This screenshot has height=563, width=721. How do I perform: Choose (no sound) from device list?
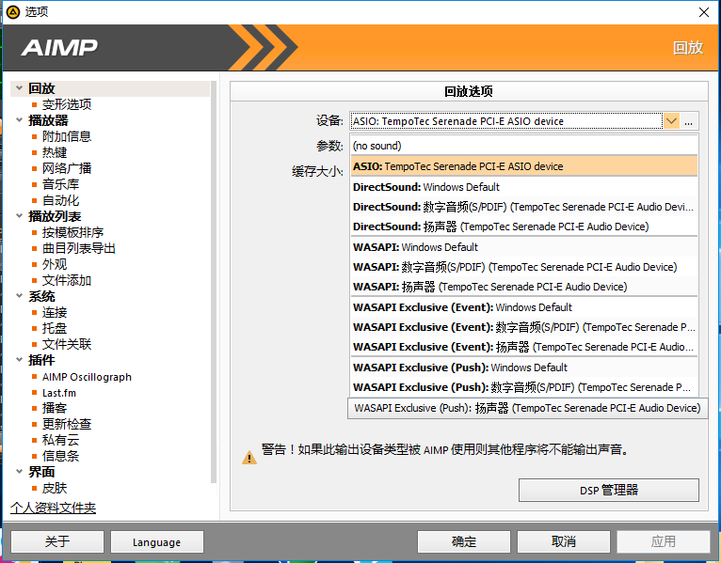pyautogui.click(x=523, y=146)
